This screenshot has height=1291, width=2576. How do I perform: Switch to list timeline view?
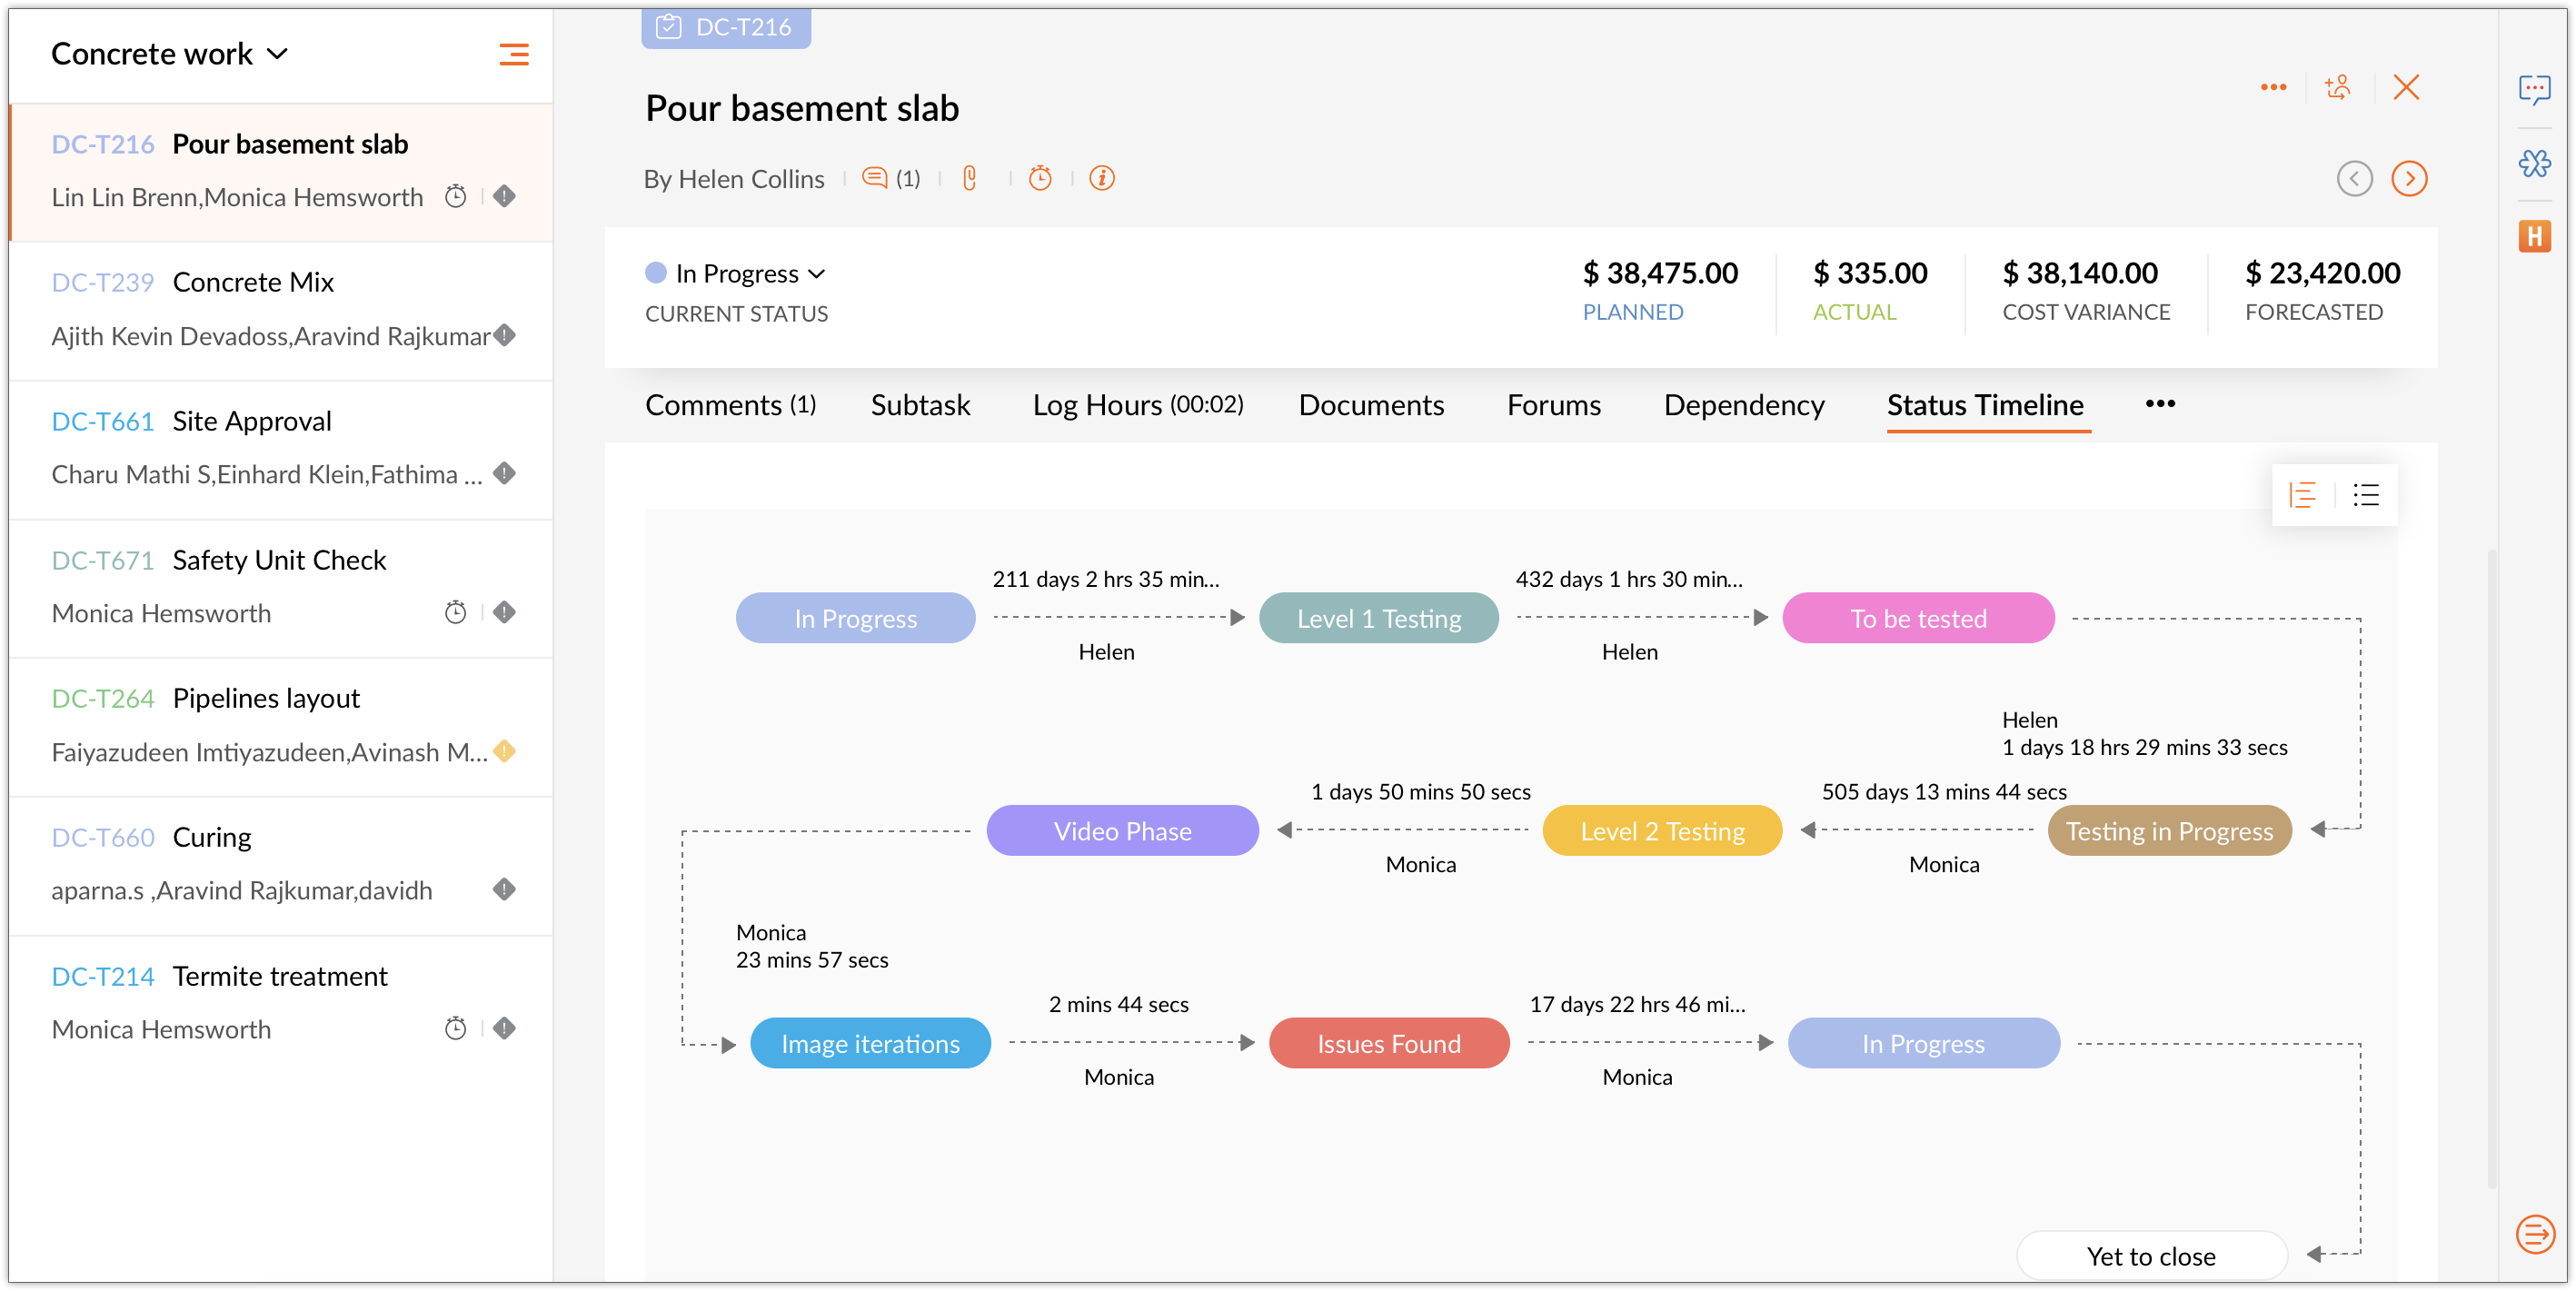2366,495
